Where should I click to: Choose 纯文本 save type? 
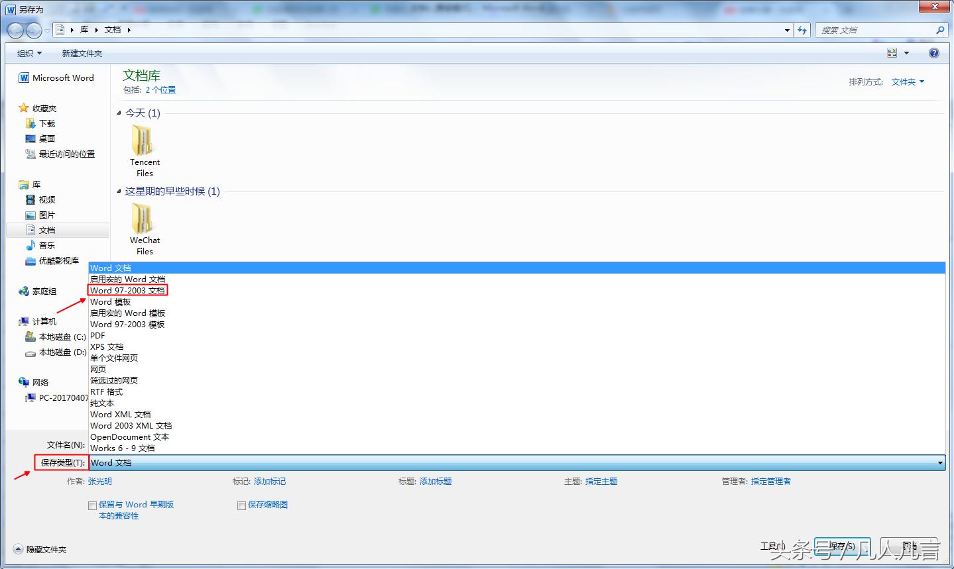tap(517, 403)
